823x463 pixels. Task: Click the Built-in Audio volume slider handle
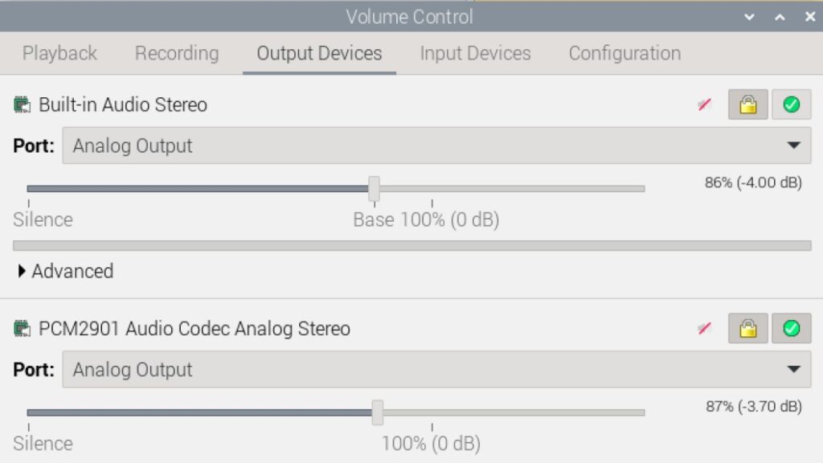pos(374,188)
